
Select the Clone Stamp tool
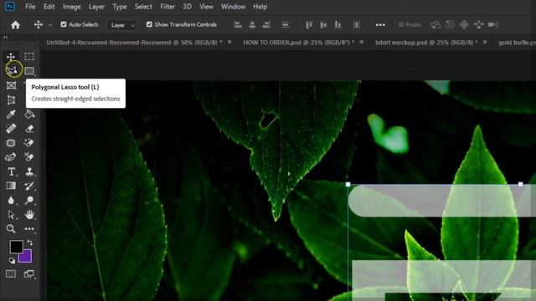pos(29,171)
